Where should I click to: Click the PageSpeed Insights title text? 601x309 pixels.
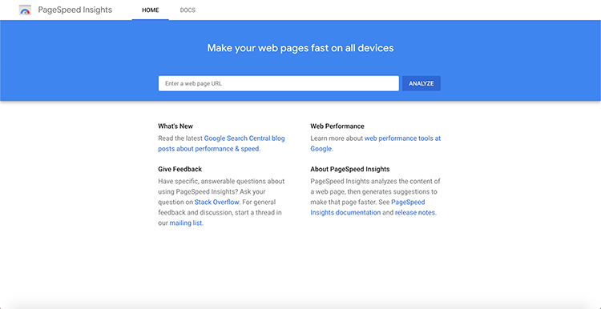click(75, 10)
